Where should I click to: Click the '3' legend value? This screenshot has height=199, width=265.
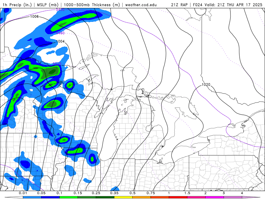224,193
